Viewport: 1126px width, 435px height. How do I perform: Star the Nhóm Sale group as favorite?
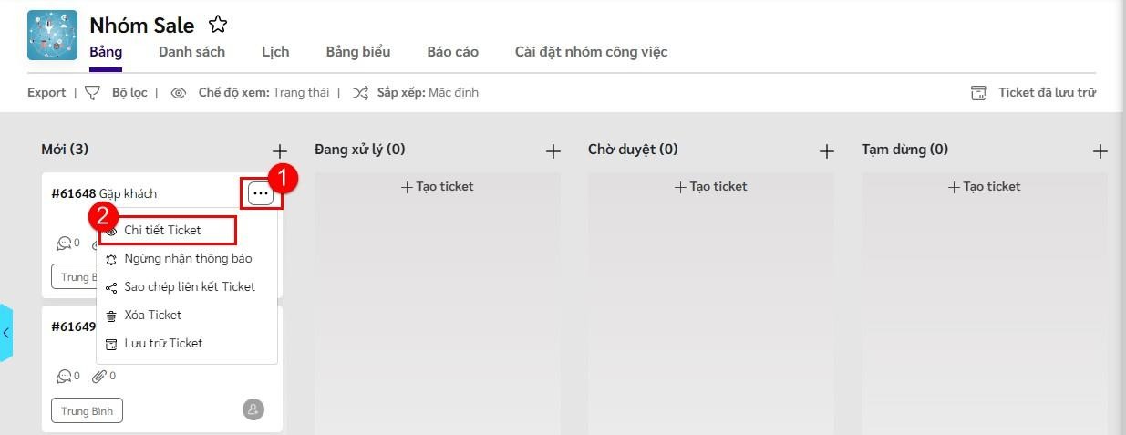[x=218, y=25]
